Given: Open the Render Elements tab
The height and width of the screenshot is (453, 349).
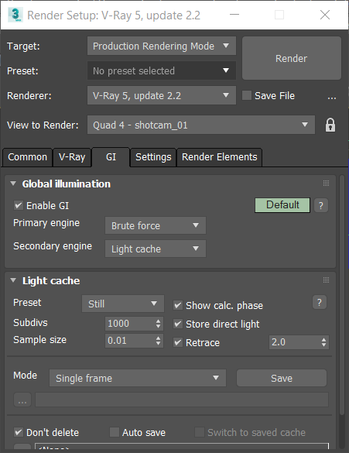Looking at the screenshot, I should pyautogui.click(x=220, y=157).
